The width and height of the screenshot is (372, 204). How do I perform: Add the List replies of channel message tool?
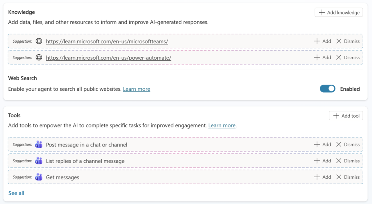(x=323, y=161)
